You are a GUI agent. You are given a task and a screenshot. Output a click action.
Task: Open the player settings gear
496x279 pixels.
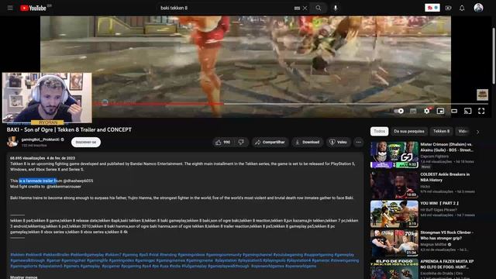pos(427,111)
